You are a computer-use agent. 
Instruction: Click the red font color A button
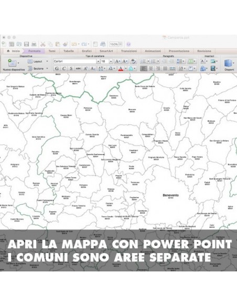pyautogui.click(x=121, y=69)
